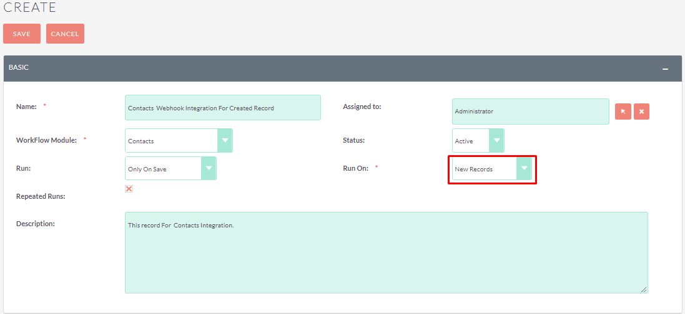Screen dimensions: 685x314
Task: Click the Run On label
Action: click(355, 168)
